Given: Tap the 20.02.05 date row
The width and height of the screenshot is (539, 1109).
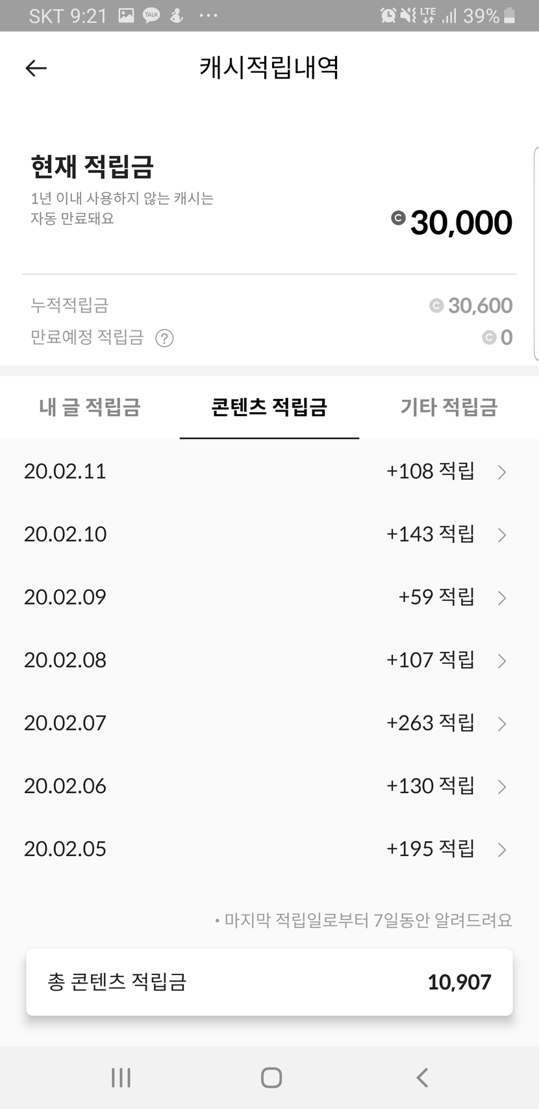Looking at the screenshot, I should click(65, 849).
